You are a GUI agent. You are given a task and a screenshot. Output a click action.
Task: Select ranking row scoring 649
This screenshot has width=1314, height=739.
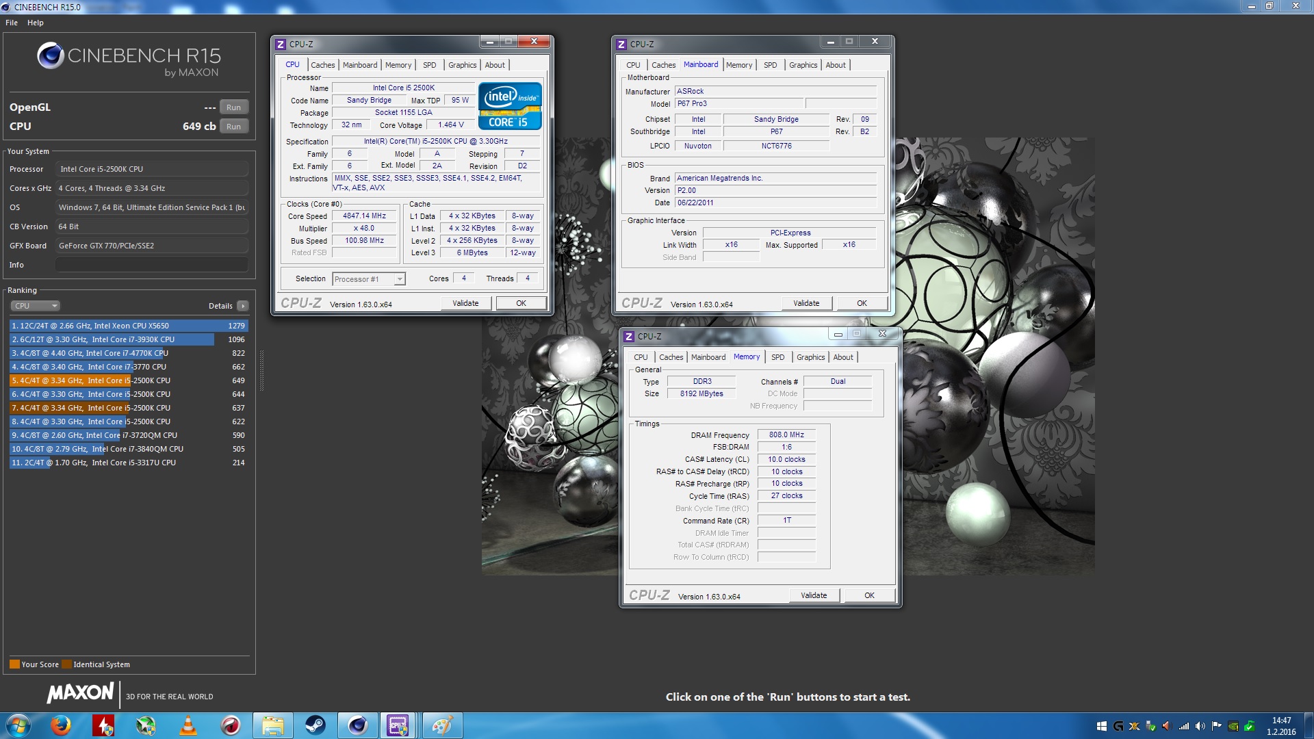pos(129,380)
